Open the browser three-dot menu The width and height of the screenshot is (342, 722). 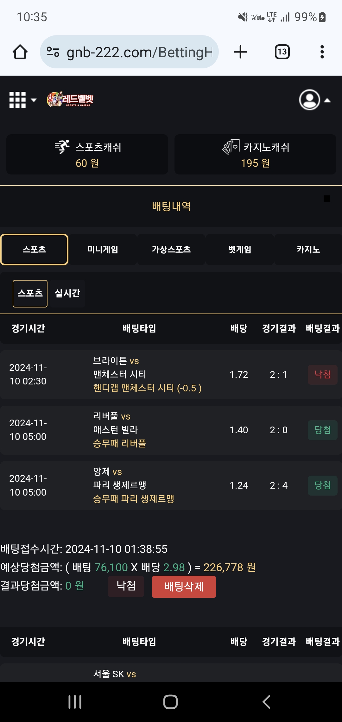click(x=322, y=52)
